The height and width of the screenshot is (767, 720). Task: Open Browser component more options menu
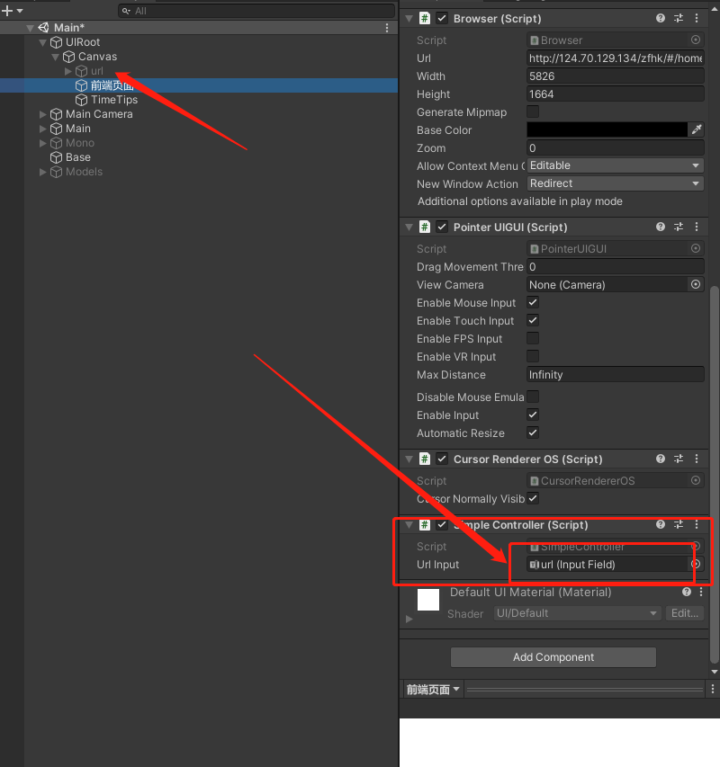coord(696,18)
